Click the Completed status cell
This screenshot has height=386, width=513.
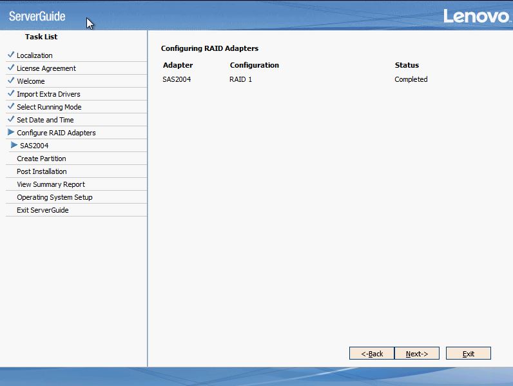[411, 79]
